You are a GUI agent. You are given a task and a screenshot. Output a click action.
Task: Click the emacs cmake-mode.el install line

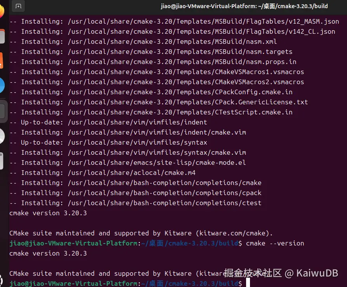coord(127,163)
